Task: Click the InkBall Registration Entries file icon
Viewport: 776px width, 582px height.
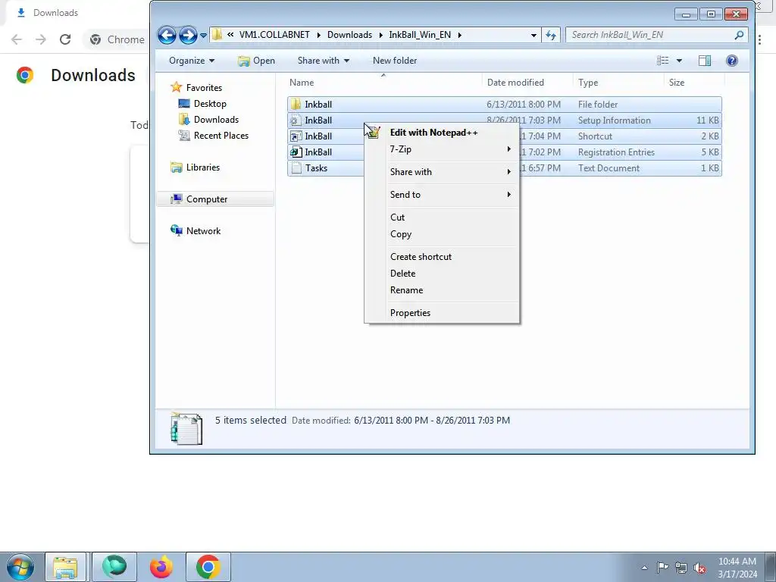Action: click(296, 152)
